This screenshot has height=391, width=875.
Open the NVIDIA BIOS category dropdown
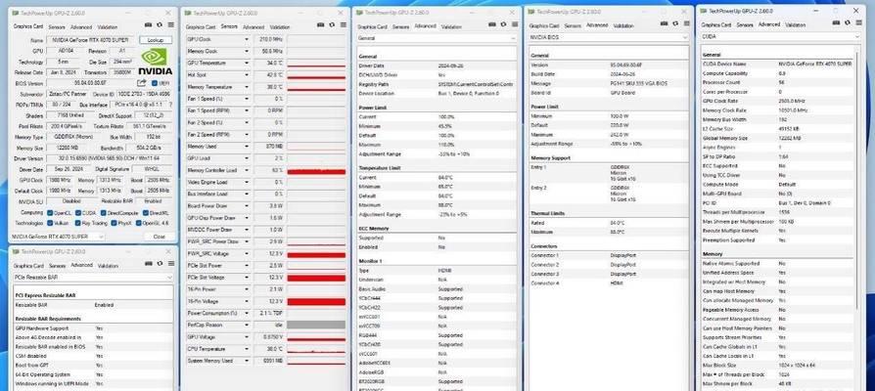click(x=609, y=37)
